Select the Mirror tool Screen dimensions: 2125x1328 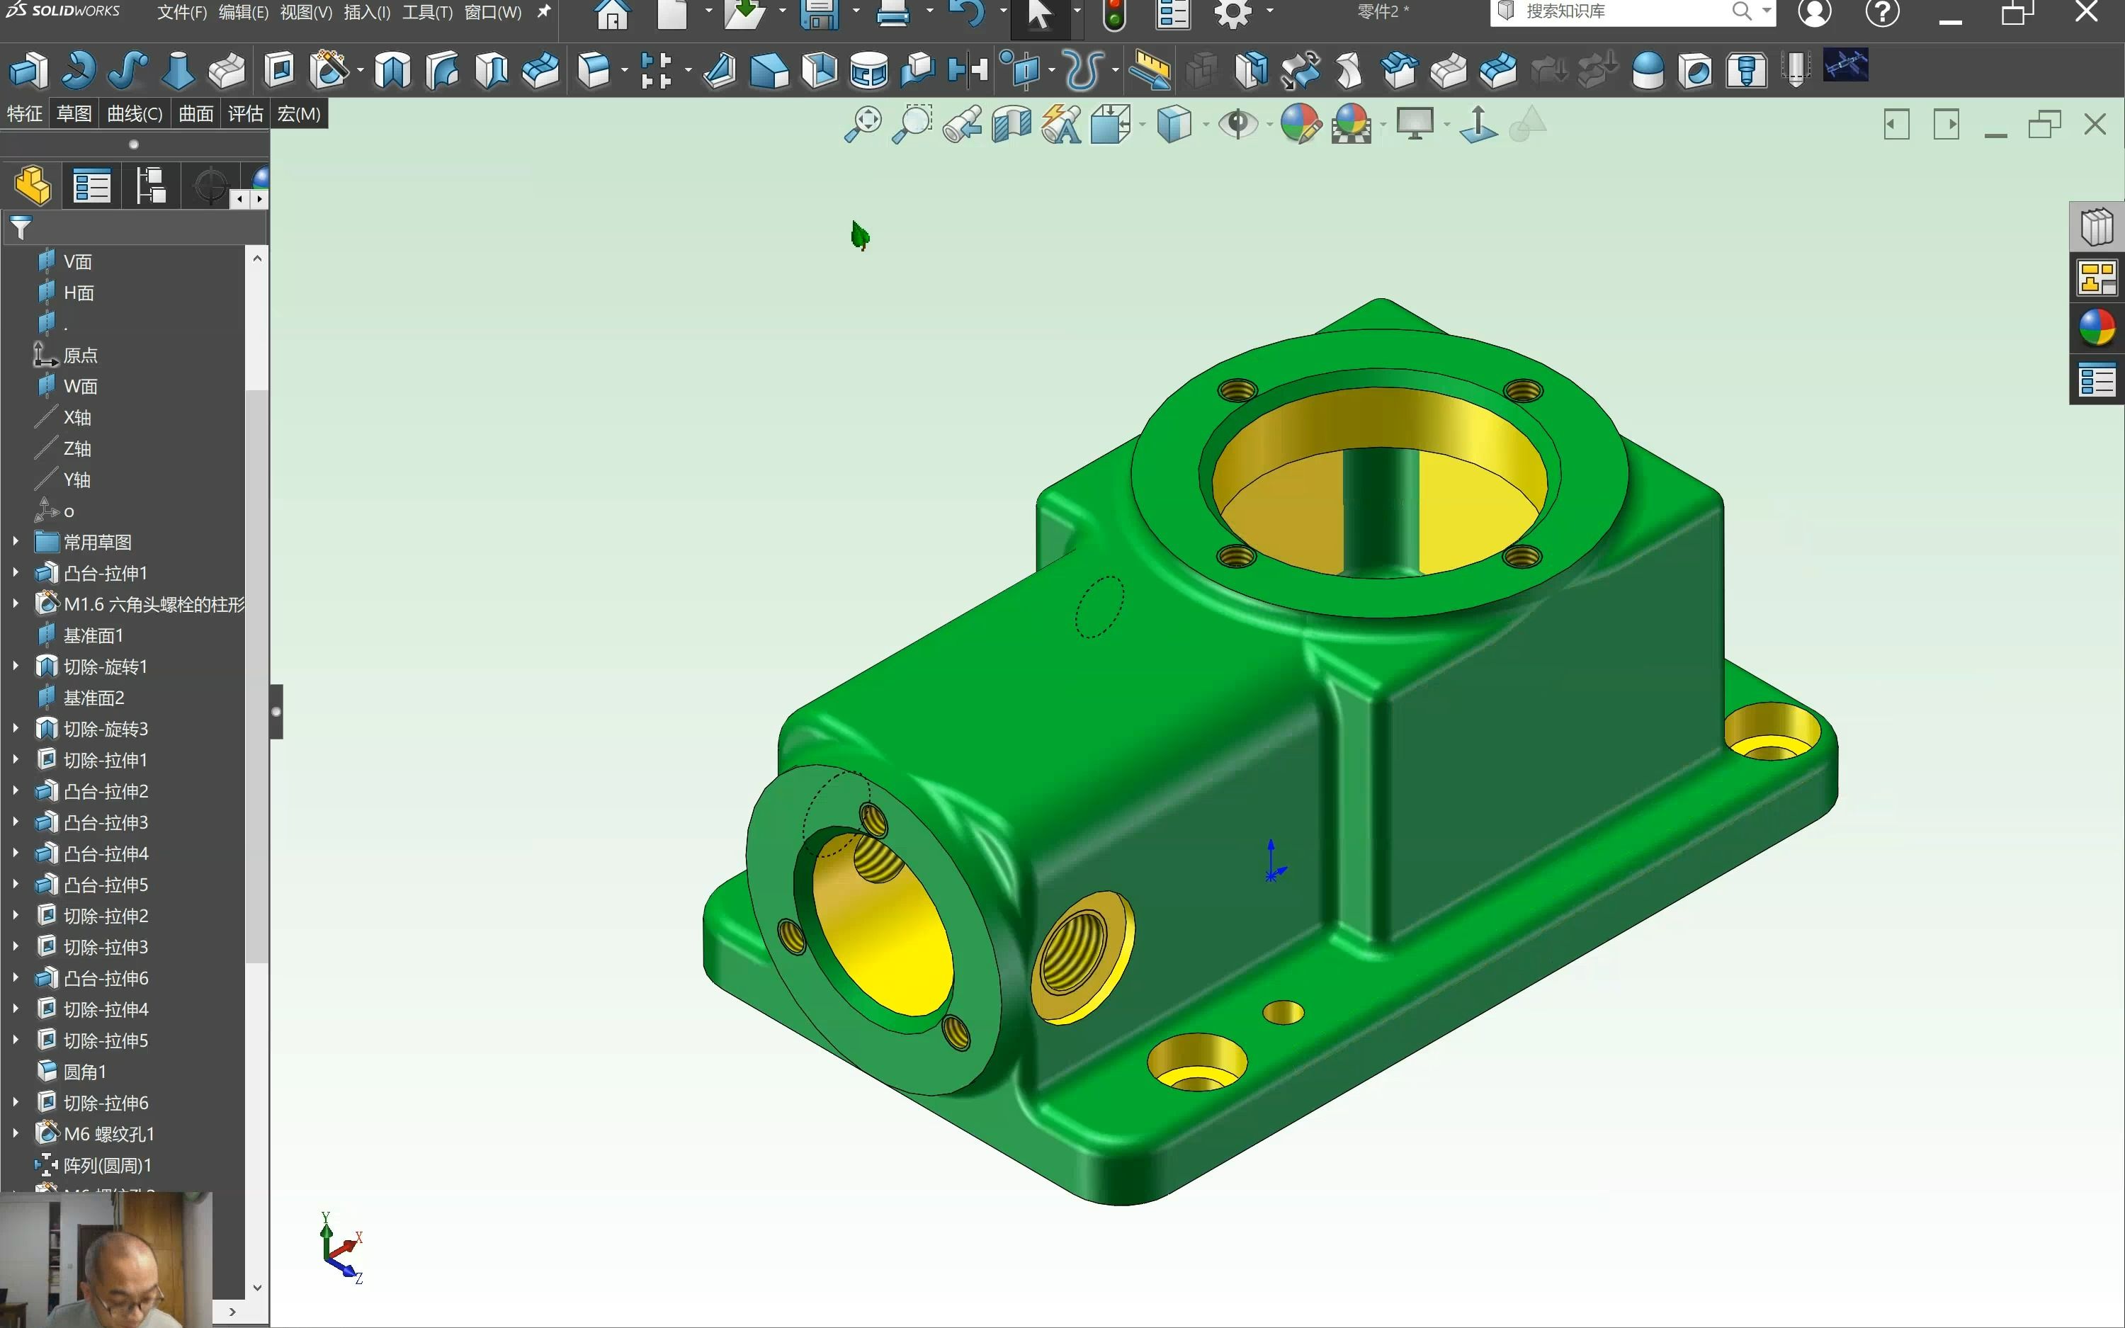[968, 70]
